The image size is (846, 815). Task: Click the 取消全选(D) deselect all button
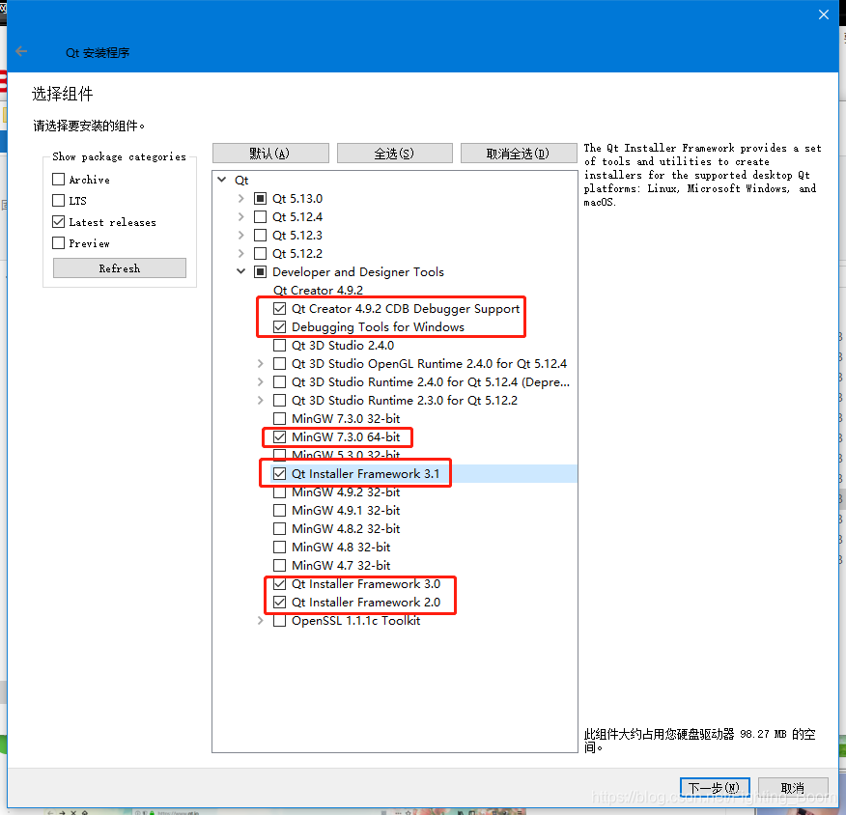pyautogui.click(x=518, y=154)
